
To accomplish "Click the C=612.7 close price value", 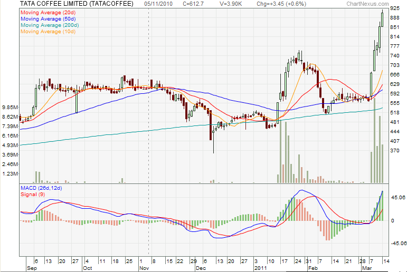I will point(193,4).
